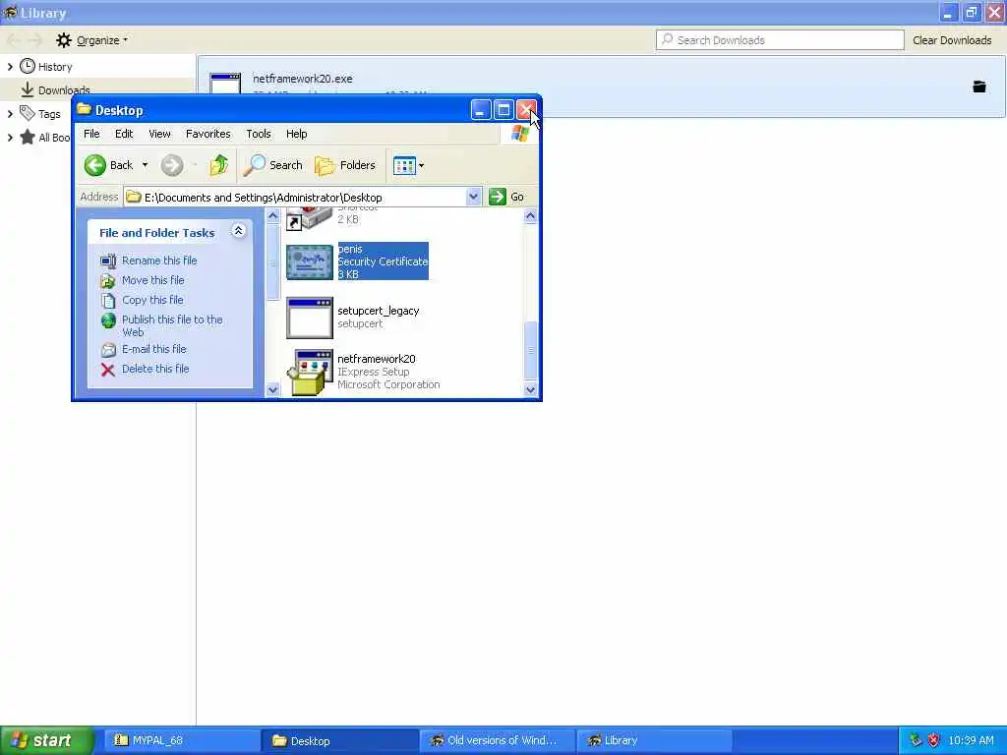This screenshot has width=1007, height=755.
Task: Click file list scrollbar up arrow
Action: pos(530,215)
